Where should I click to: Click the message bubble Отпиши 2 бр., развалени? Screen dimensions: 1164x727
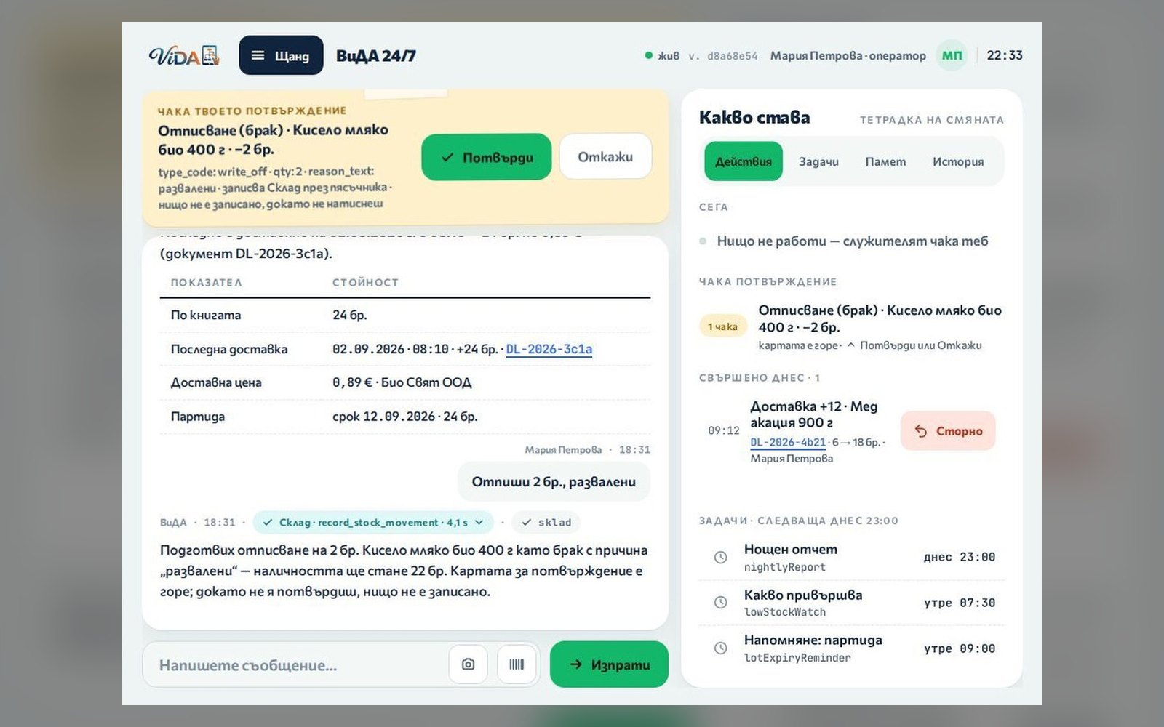click(554, 482)
